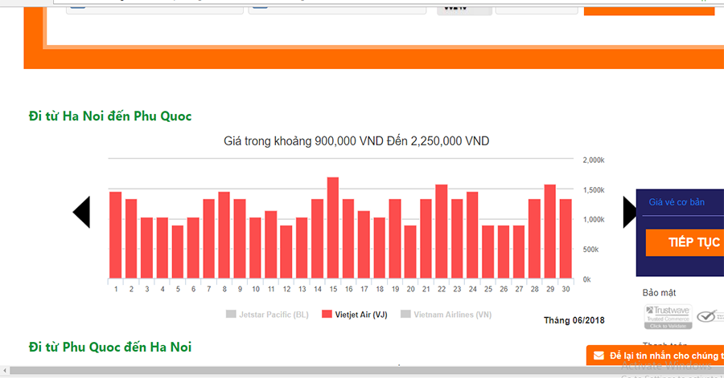Screen dimensions: 724x378
Task: Click the Bảo mật label
Action: (x=659, y=293)
